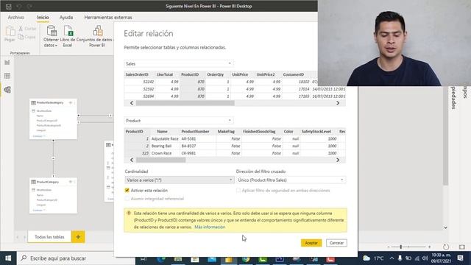Open the notification center icon
The image size is (471, 265).
(x=460, y=258)
